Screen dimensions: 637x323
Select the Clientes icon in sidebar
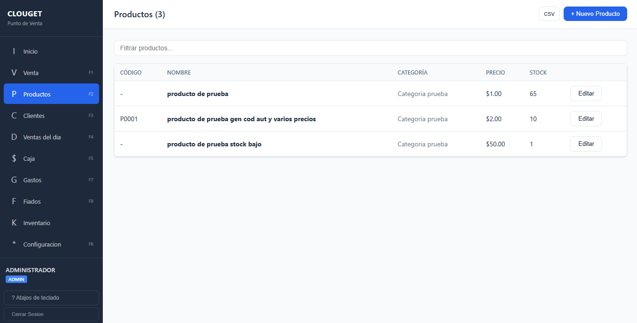pyautogui.click(x=14, y=116)
